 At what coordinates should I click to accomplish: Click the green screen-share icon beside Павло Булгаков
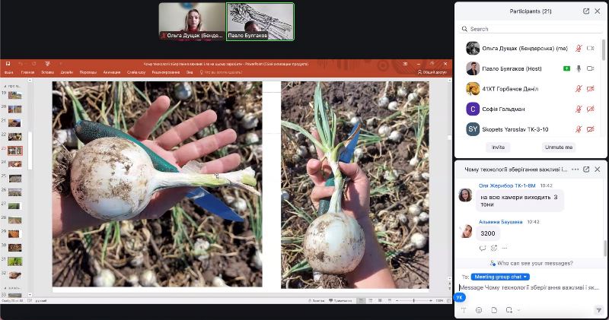566,68
